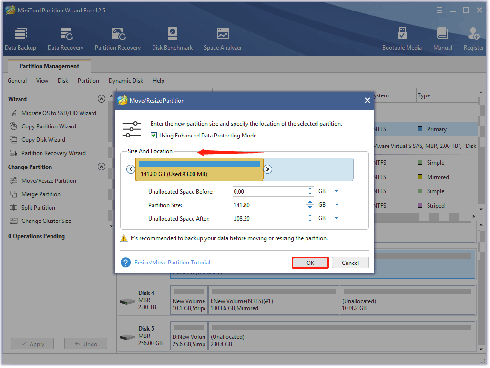Click the Disk 5 drive icon

[x=127, y=337]
